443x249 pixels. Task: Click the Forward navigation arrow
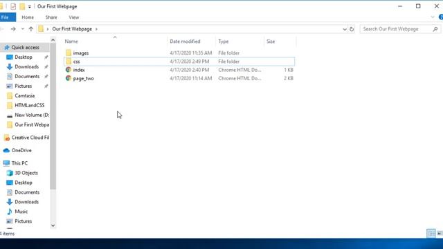point(13,29)
